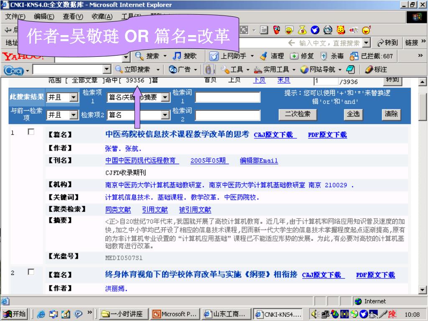Click the 清除 button

click(391, 114)
